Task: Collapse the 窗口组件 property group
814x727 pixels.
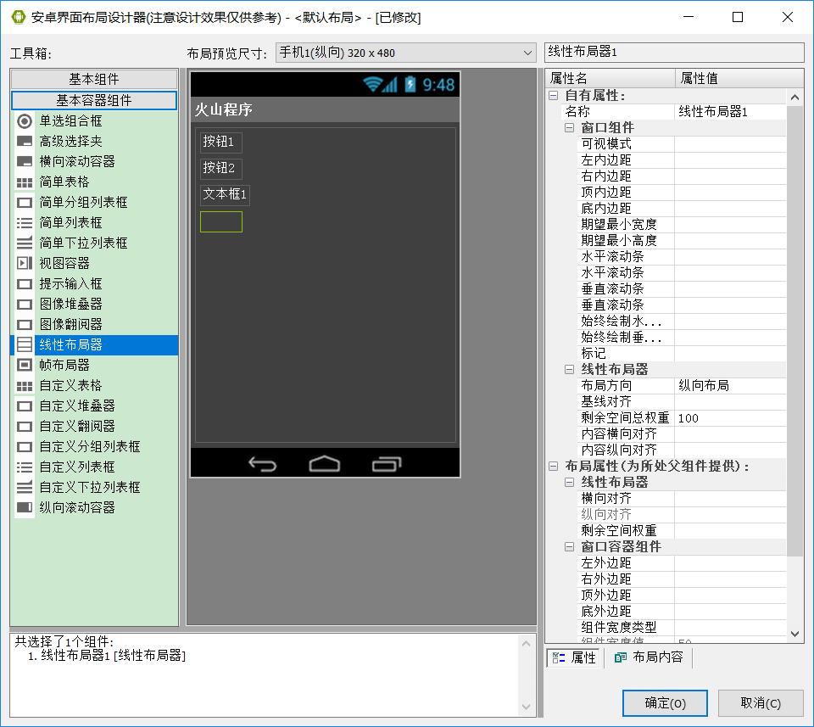Action: [570, 128]
